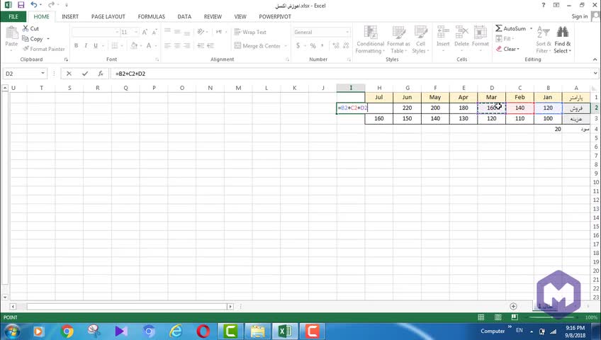This screenshot has height=340, width=601.
Task: Apply Percent Style
Action: click(x=313, y=45)
